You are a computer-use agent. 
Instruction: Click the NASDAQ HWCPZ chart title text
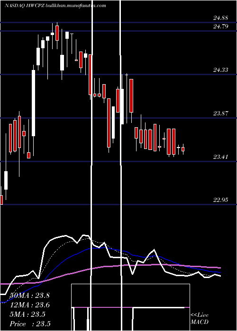55,6
